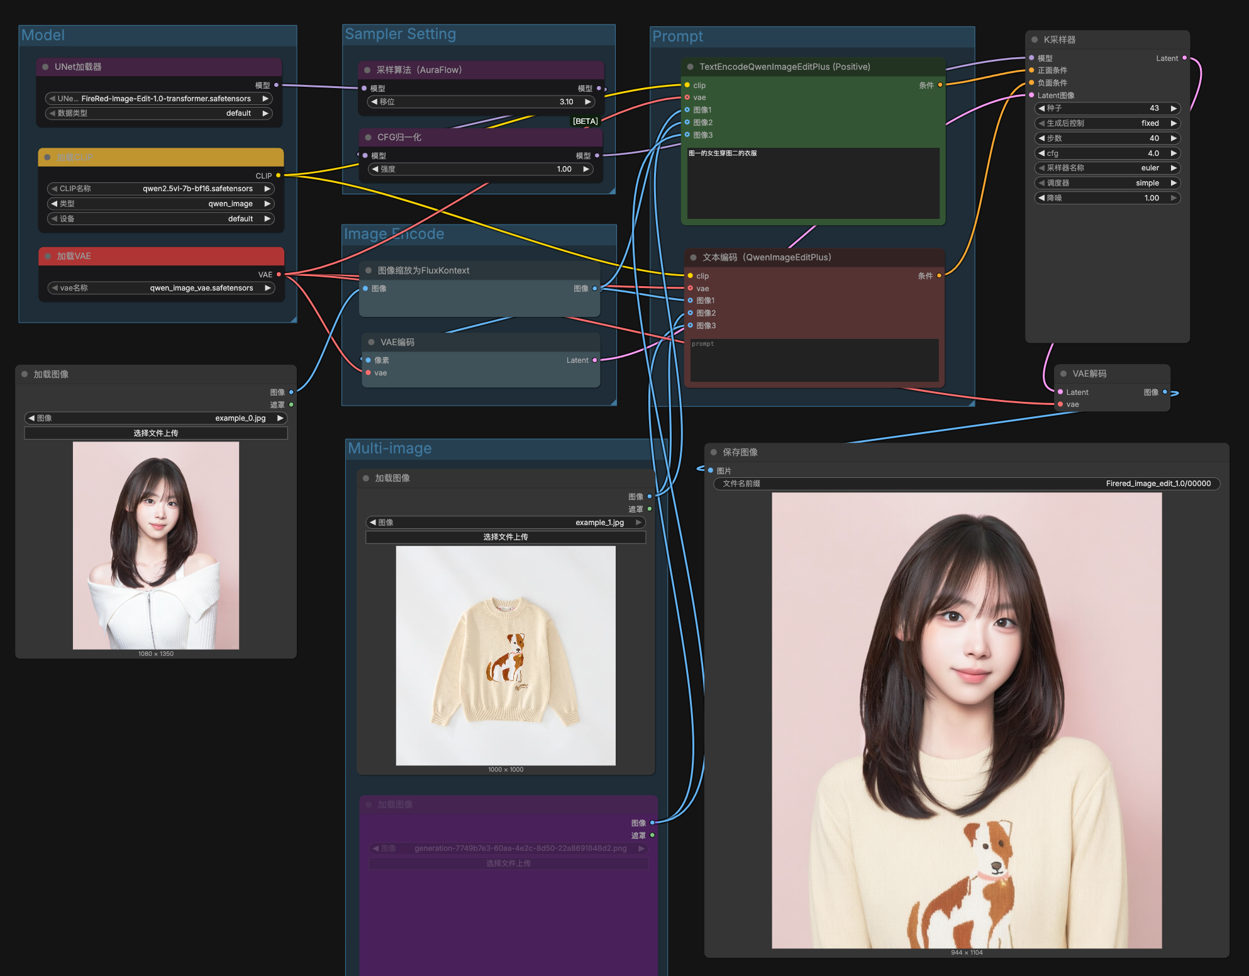The image size is (1249, 976).
Task: Collapse the UNet加载器 node via its dot
Action: (x=45, y=67)
